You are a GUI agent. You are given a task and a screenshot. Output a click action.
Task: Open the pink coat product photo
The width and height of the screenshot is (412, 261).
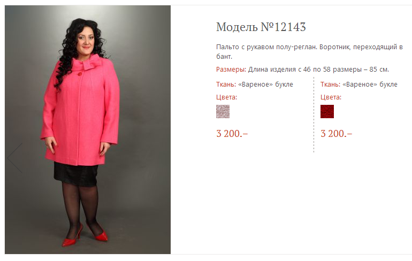tap(88, 130)
